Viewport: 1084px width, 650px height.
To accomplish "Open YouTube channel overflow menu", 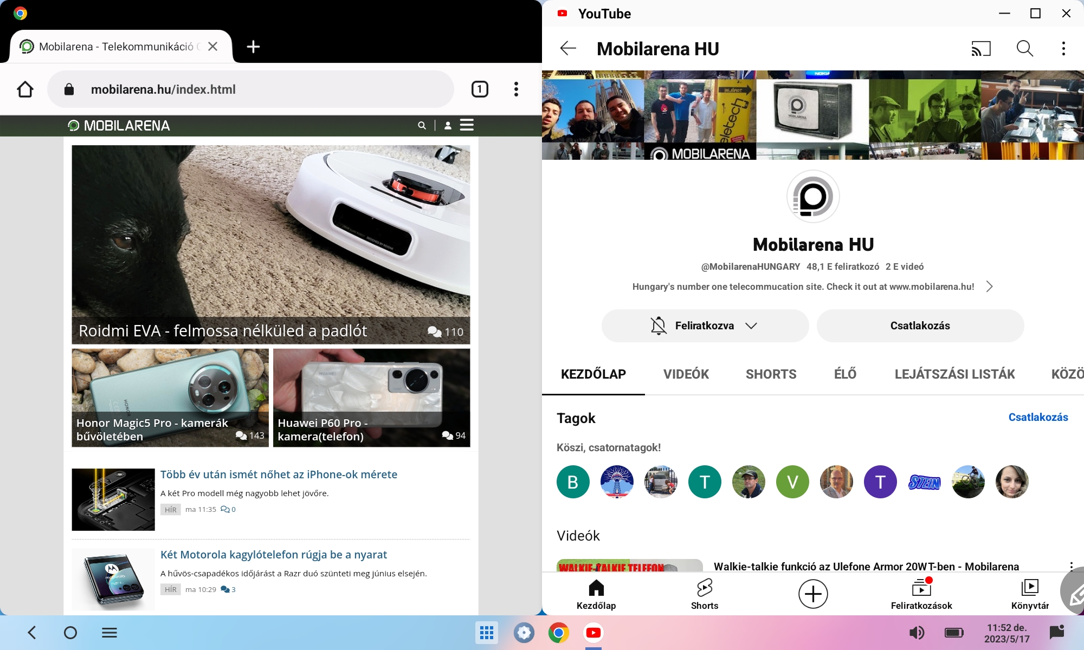I will [1063, 49].
